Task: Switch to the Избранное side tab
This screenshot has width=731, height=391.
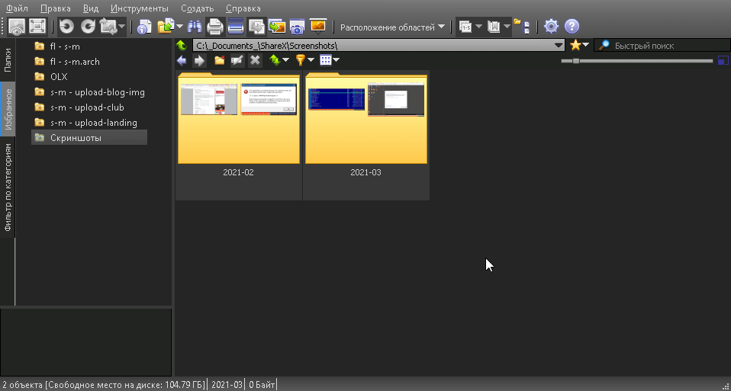Action: pos(8,109)
